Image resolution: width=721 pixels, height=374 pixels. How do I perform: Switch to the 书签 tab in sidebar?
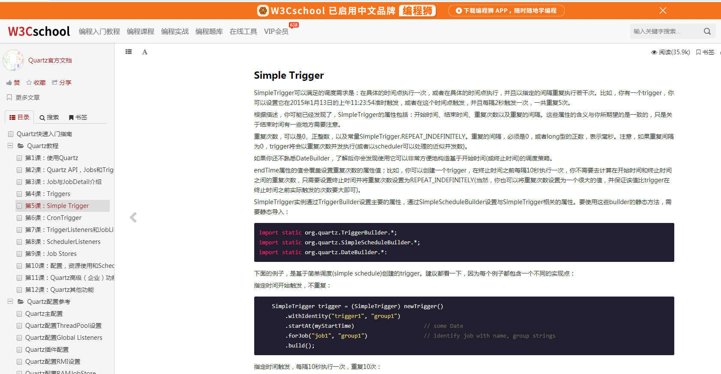pyautogui.click(x=78, y=117)
